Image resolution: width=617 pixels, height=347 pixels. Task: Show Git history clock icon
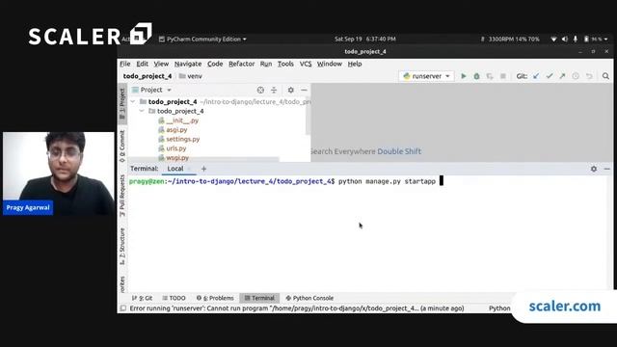pos(576,76)
